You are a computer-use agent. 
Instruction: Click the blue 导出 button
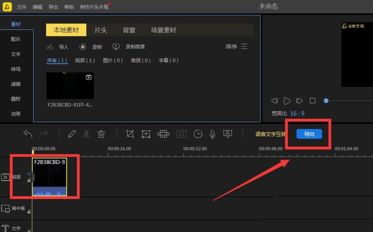309,134
